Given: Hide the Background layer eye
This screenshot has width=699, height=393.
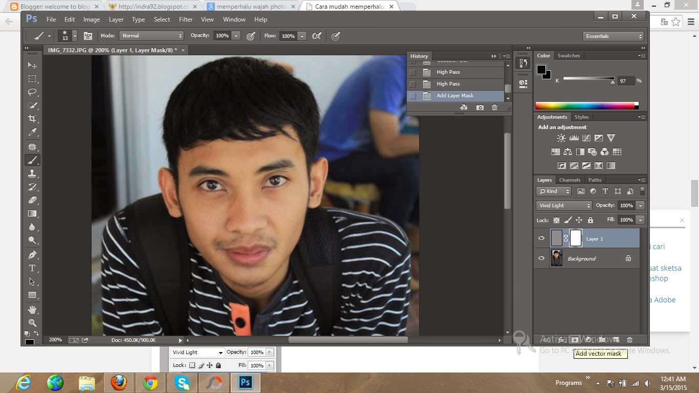Looking at the screenshot, I should pos(541,258).
